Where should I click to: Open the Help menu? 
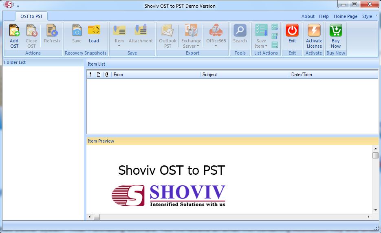324,16
